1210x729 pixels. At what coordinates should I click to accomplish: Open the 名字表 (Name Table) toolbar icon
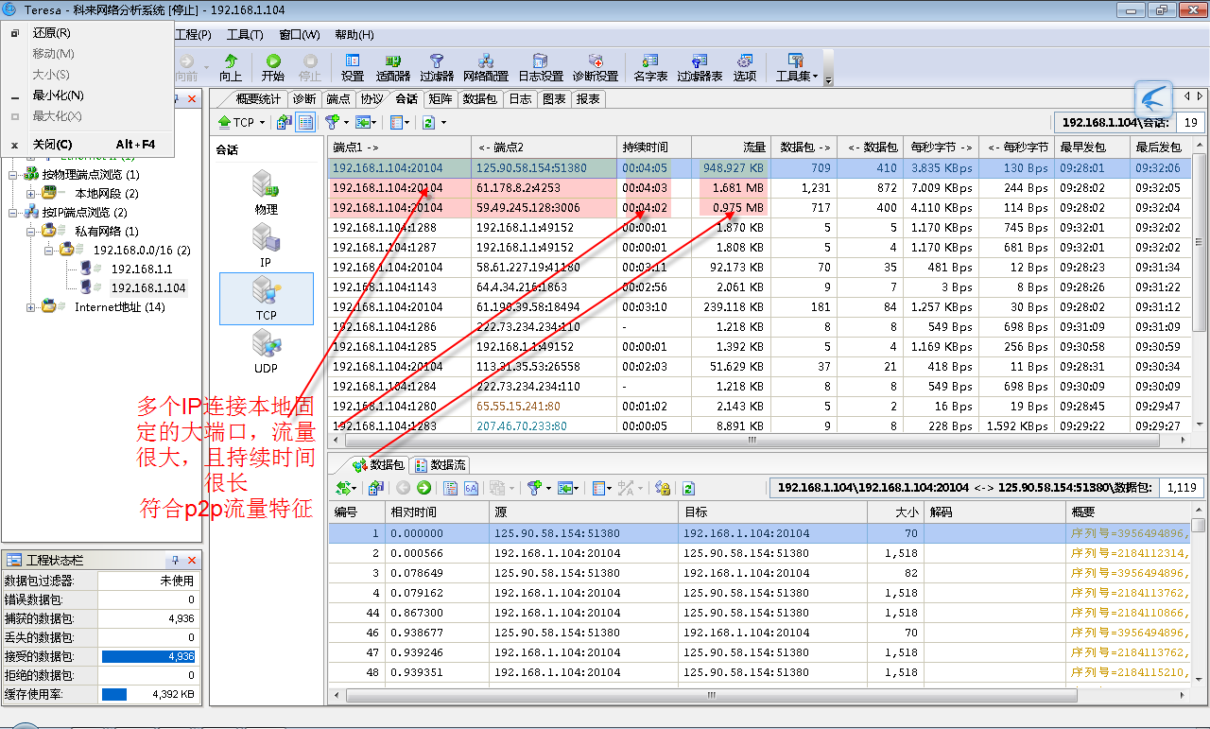[650, 67]
